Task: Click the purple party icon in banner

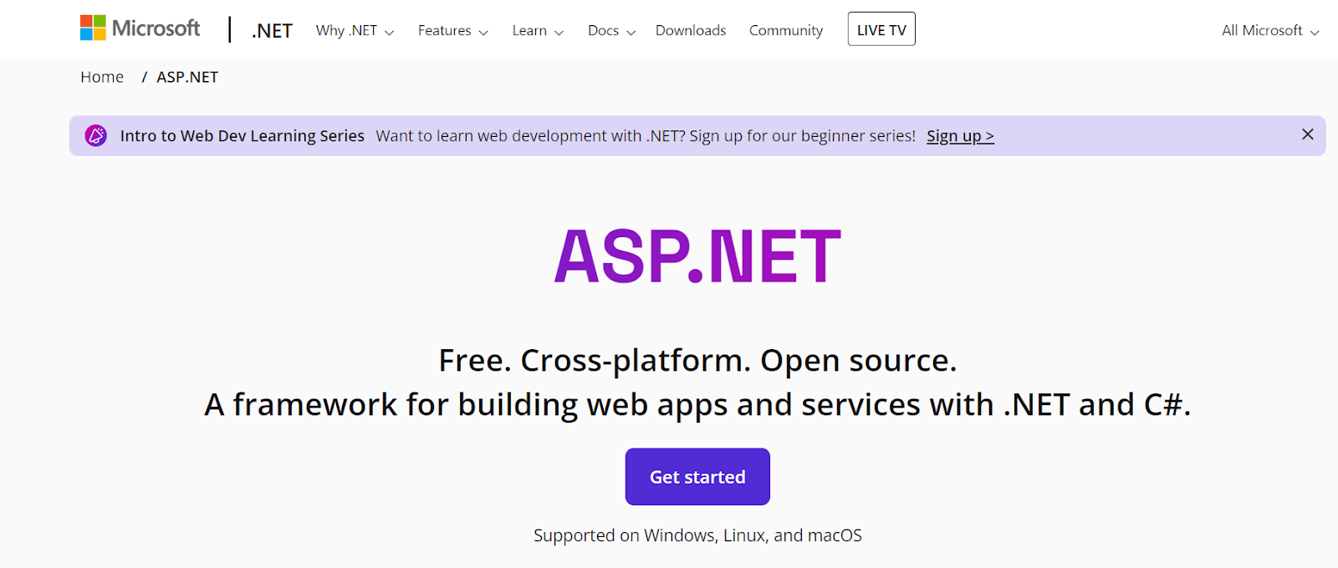Action: 96,135
